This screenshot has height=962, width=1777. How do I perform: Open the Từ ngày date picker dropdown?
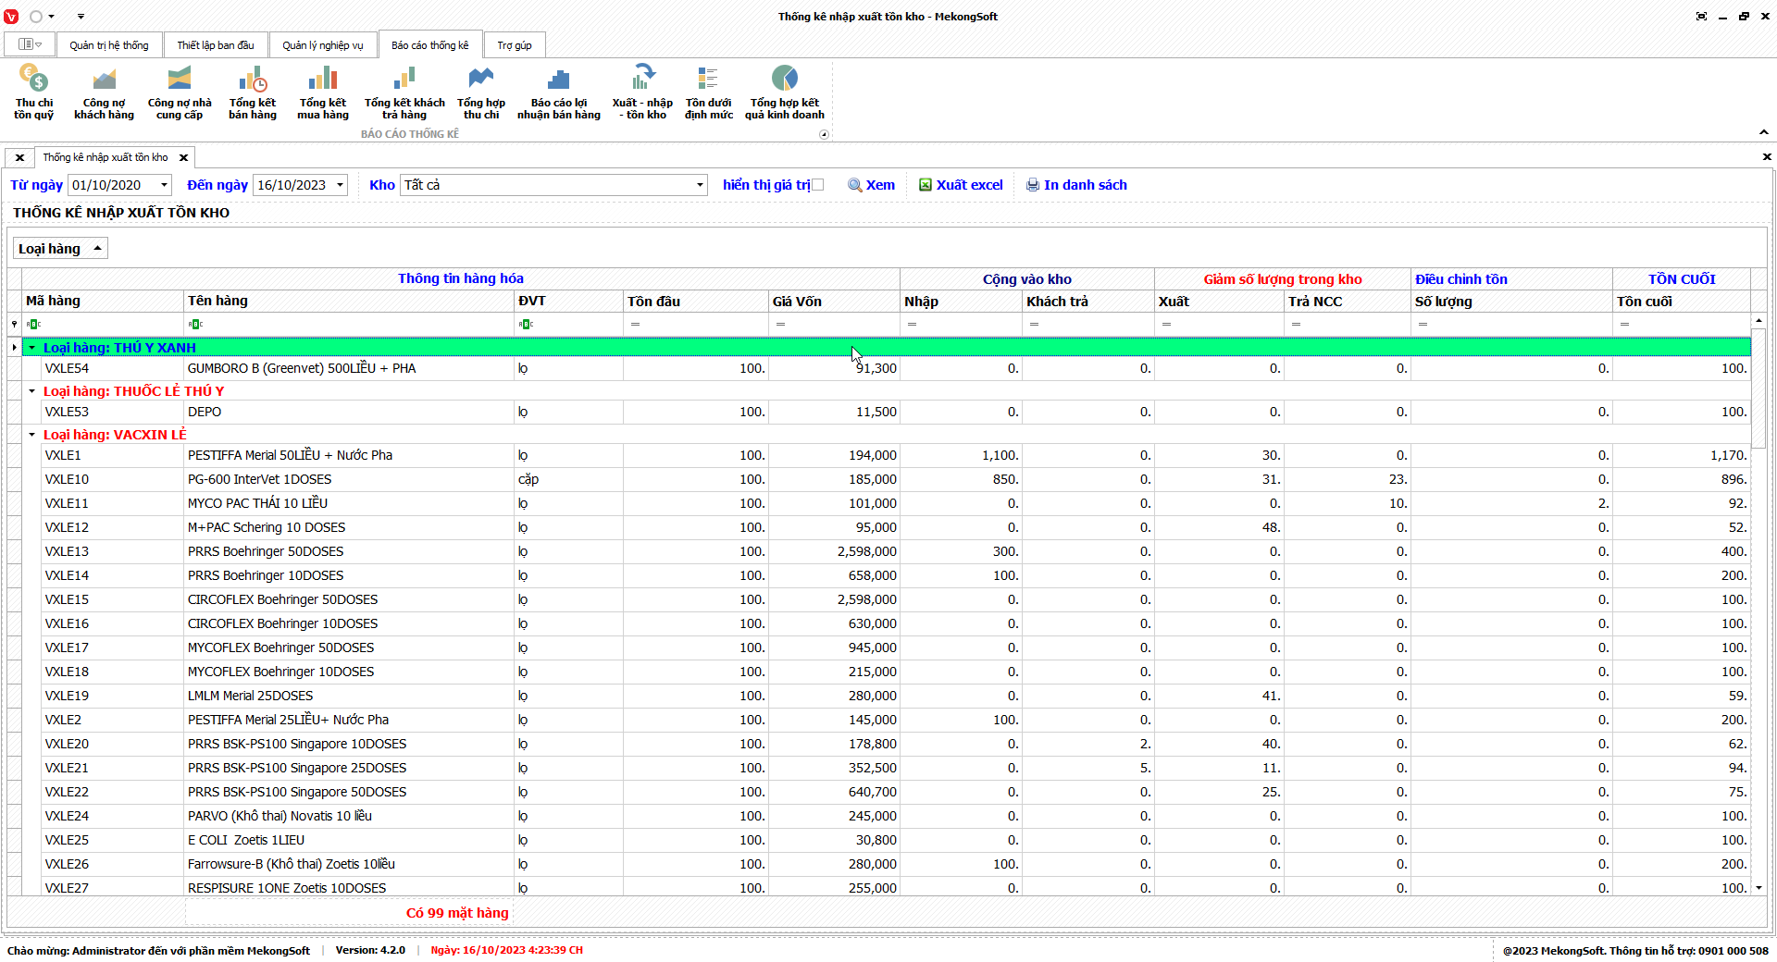(x=164, y=185)
